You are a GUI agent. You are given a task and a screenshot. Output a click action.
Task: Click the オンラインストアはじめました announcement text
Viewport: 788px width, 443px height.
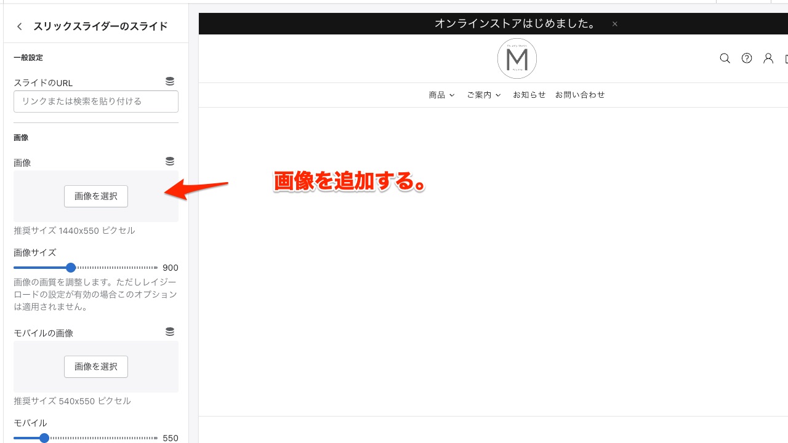point(516,24)
